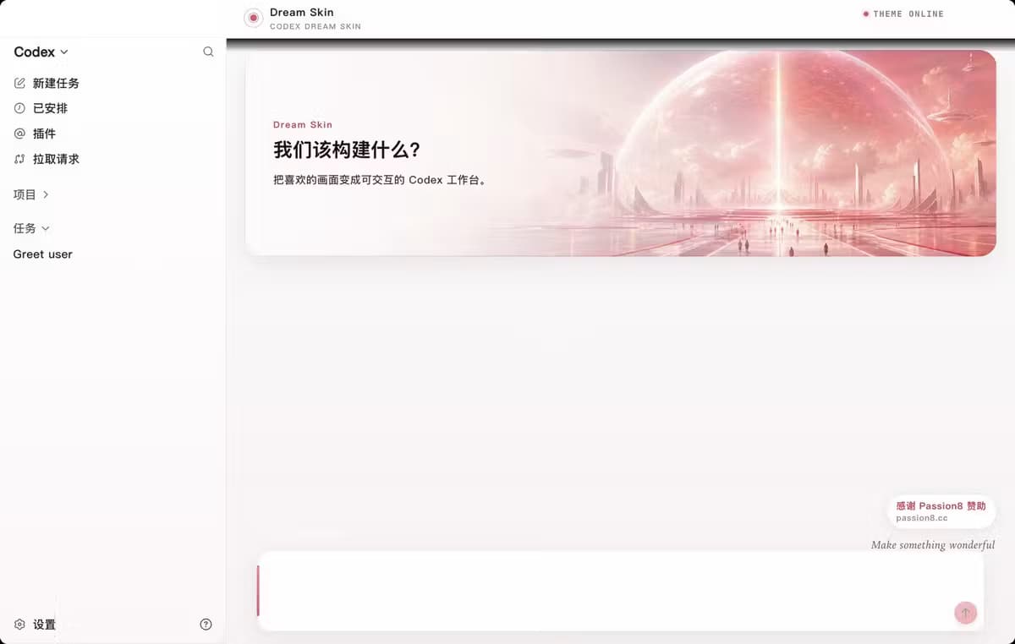This screenshot has height=644, width=1015.
Task: Click the pink Dream Skin banner label
Action: 303,124
